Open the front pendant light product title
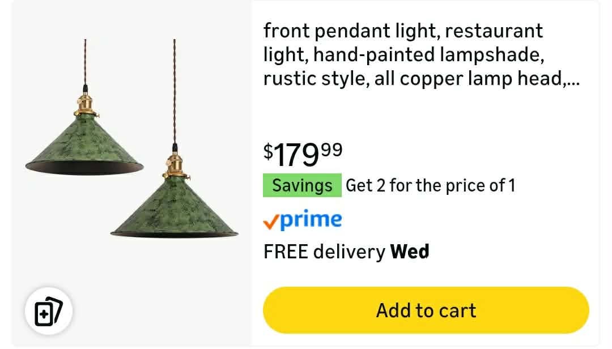This screenshot has width=612, height=349. tap(422, 54)
